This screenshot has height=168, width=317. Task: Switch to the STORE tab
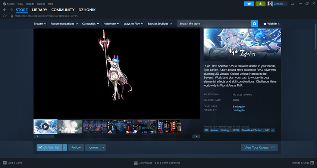[x=22, y=10]
